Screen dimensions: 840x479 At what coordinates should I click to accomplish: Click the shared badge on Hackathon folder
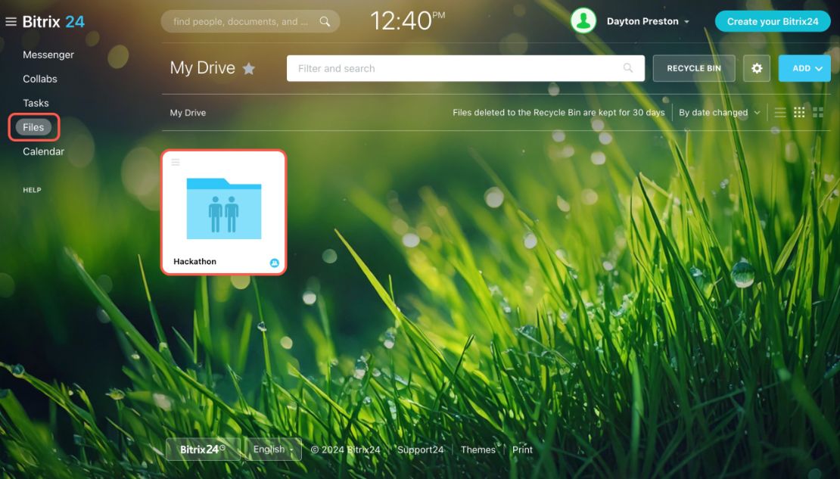point(274,263)
